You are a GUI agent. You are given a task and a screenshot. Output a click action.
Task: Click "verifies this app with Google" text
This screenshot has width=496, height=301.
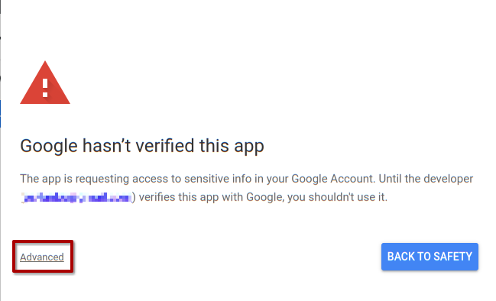[211, 197]
